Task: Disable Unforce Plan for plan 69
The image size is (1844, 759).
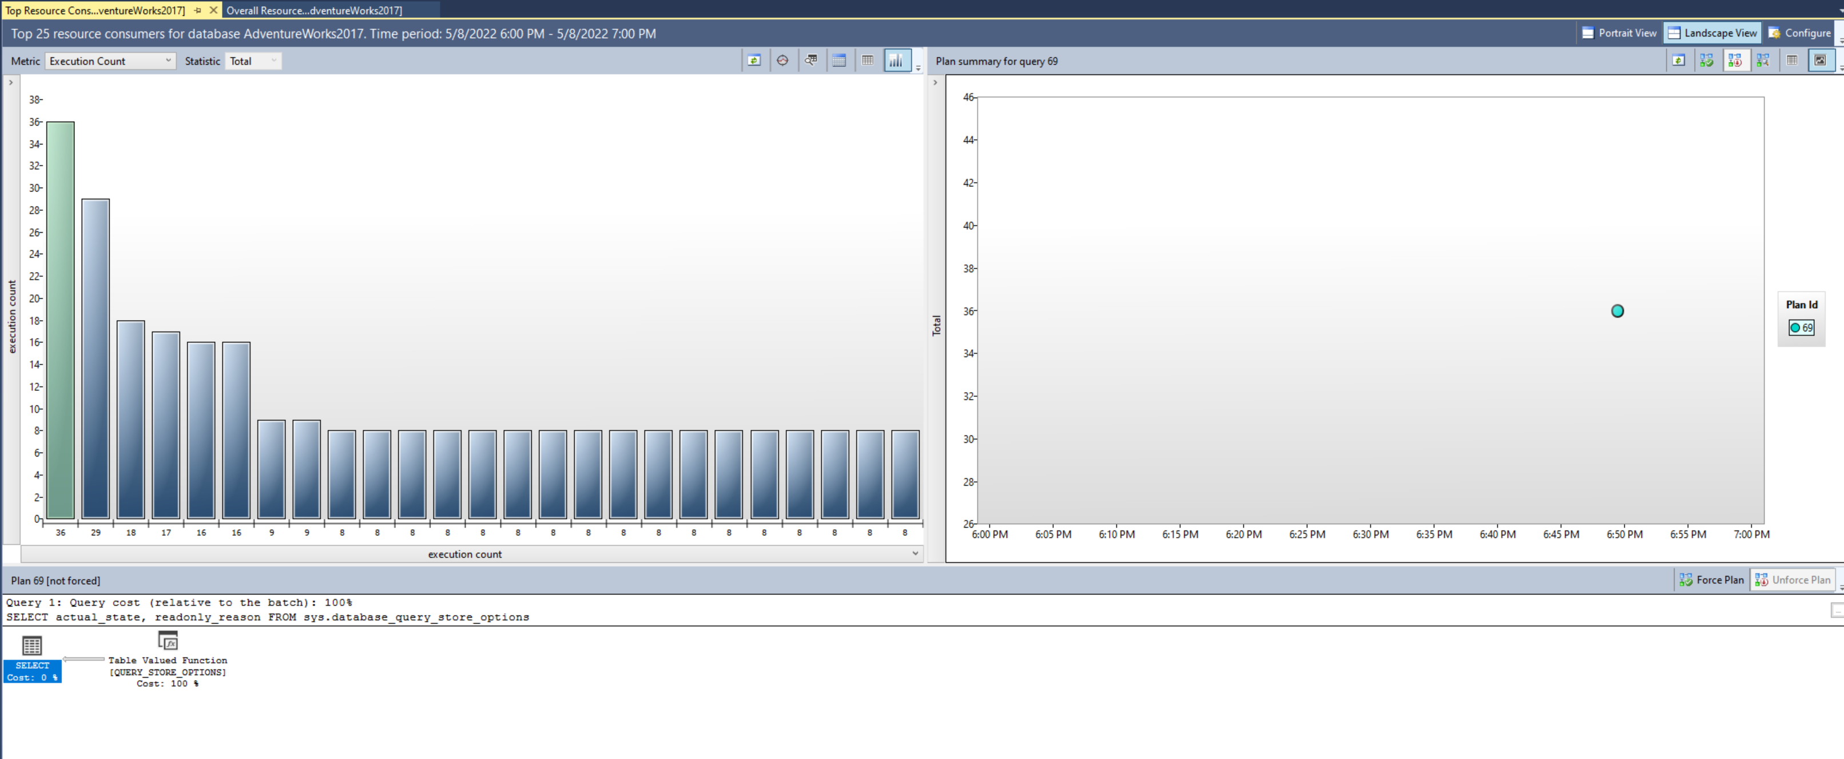Action: tap(1793, 580)
